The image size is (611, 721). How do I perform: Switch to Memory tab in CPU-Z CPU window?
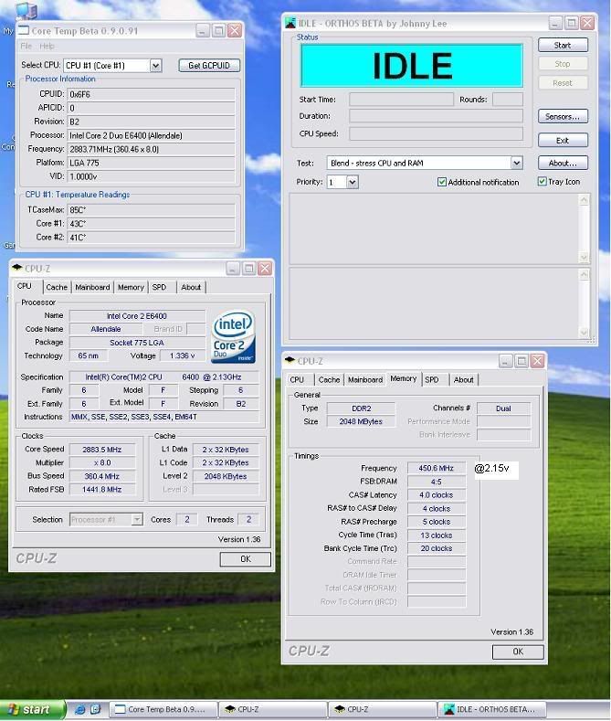[x=131, y=287]
